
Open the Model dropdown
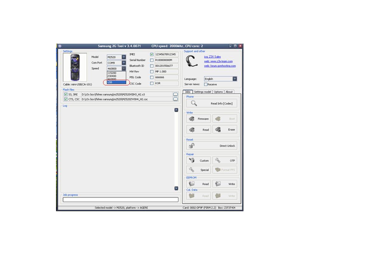pos(124,57)
